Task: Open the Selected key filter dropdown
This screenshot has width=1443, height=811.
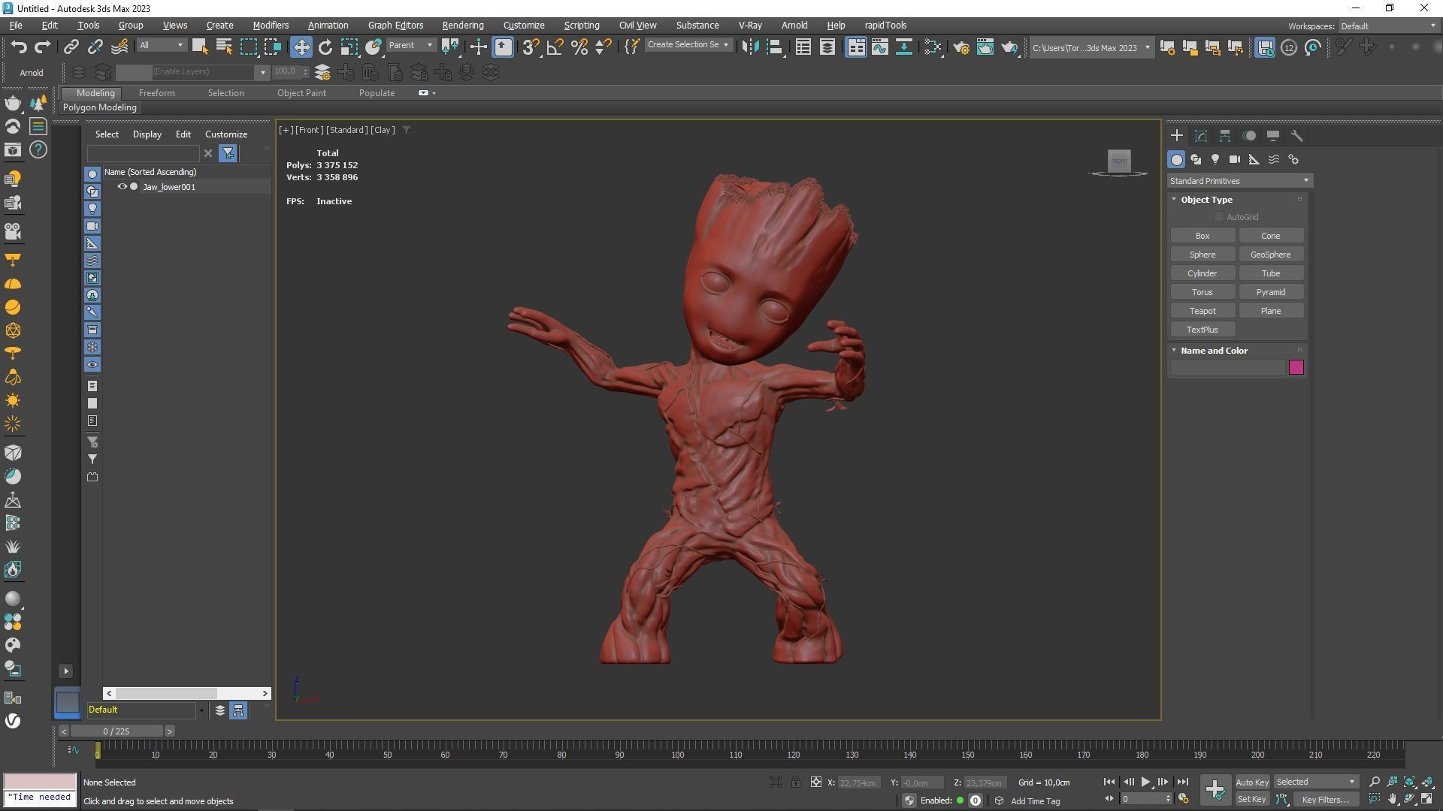Action: (1316, 782)
